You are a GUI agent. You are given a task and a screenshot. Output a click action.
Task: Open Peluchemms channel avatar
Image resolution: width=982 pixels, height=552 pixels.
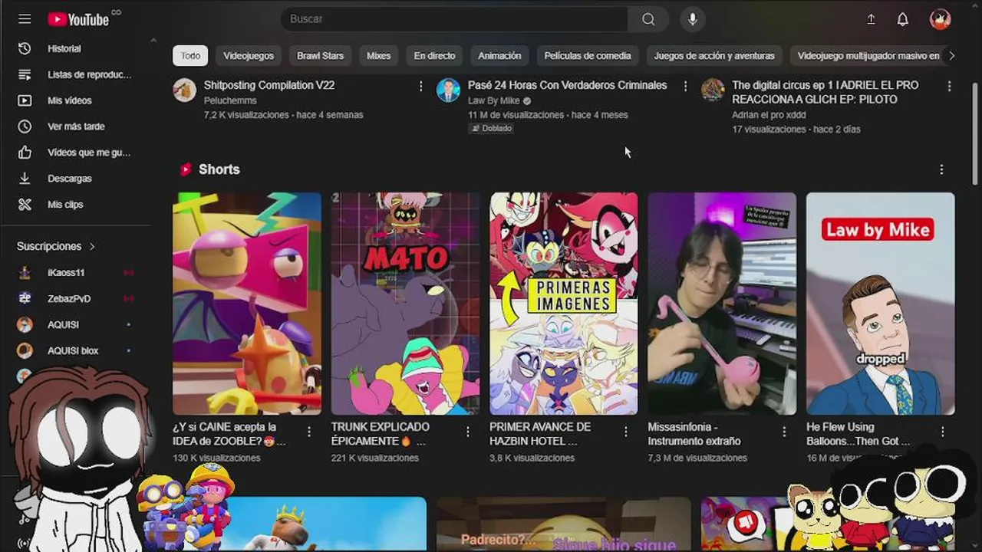[184, 90]
